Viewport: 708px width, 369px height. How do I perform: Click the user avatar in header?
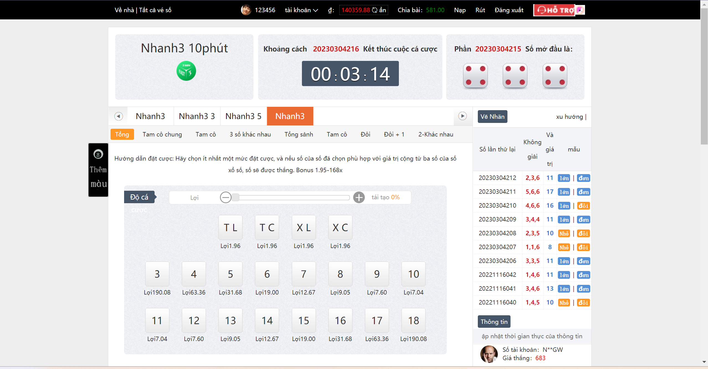point(246,10)
